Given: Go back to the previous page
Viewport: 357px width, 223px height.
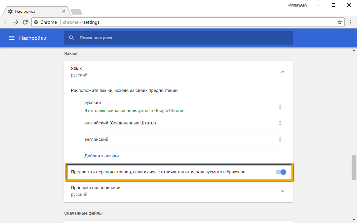Looking at the screenshot, I should pos(7,22).
